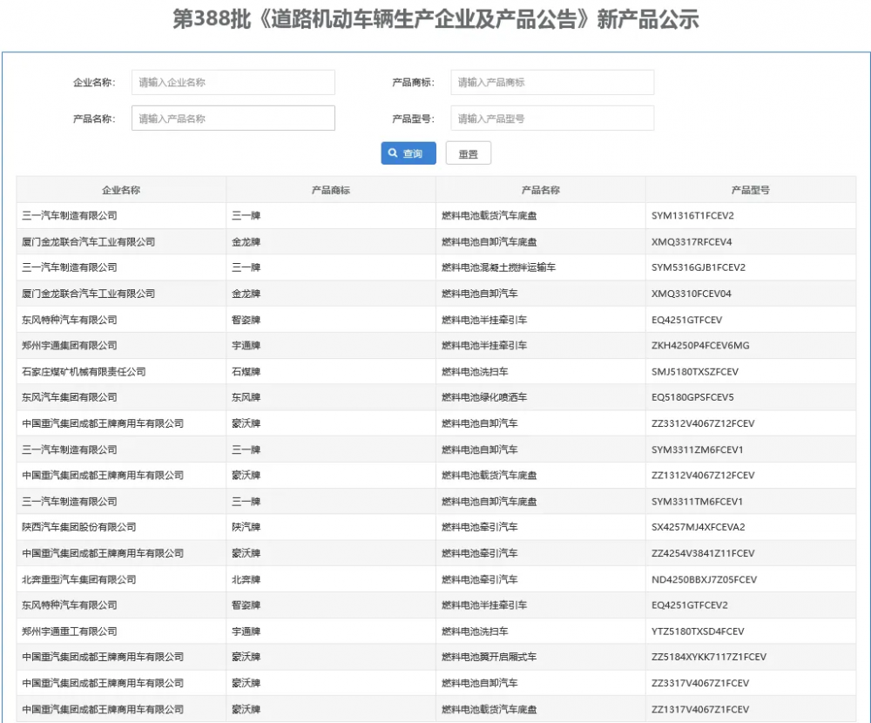Select model SYM5316GJB1FCEV2 cell
This screenshot has width=871, height=723.
(x=751, y=267)
